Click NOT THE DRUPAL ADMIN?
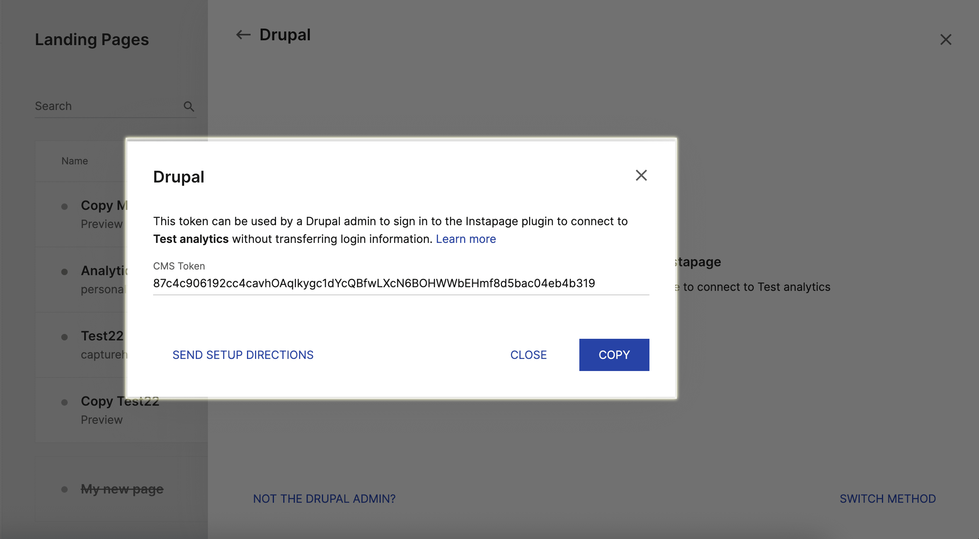 [324, 498]
